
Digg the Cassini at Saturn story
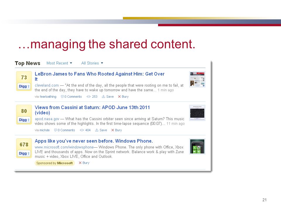click(x=24, y=120)
